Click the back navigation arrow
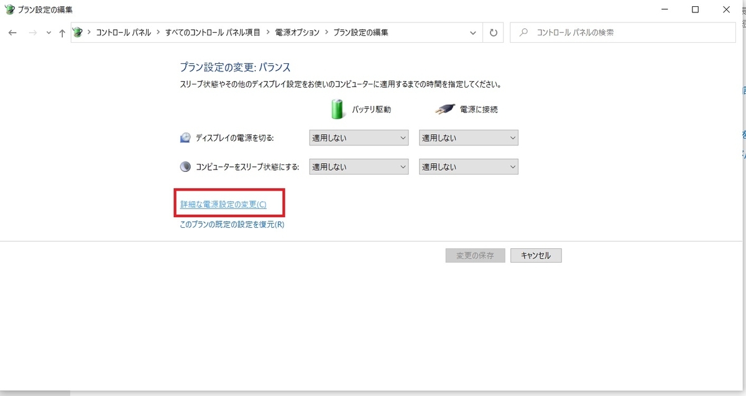The height and width of the screenshot is (396, 746). click(x=12, y=32)
